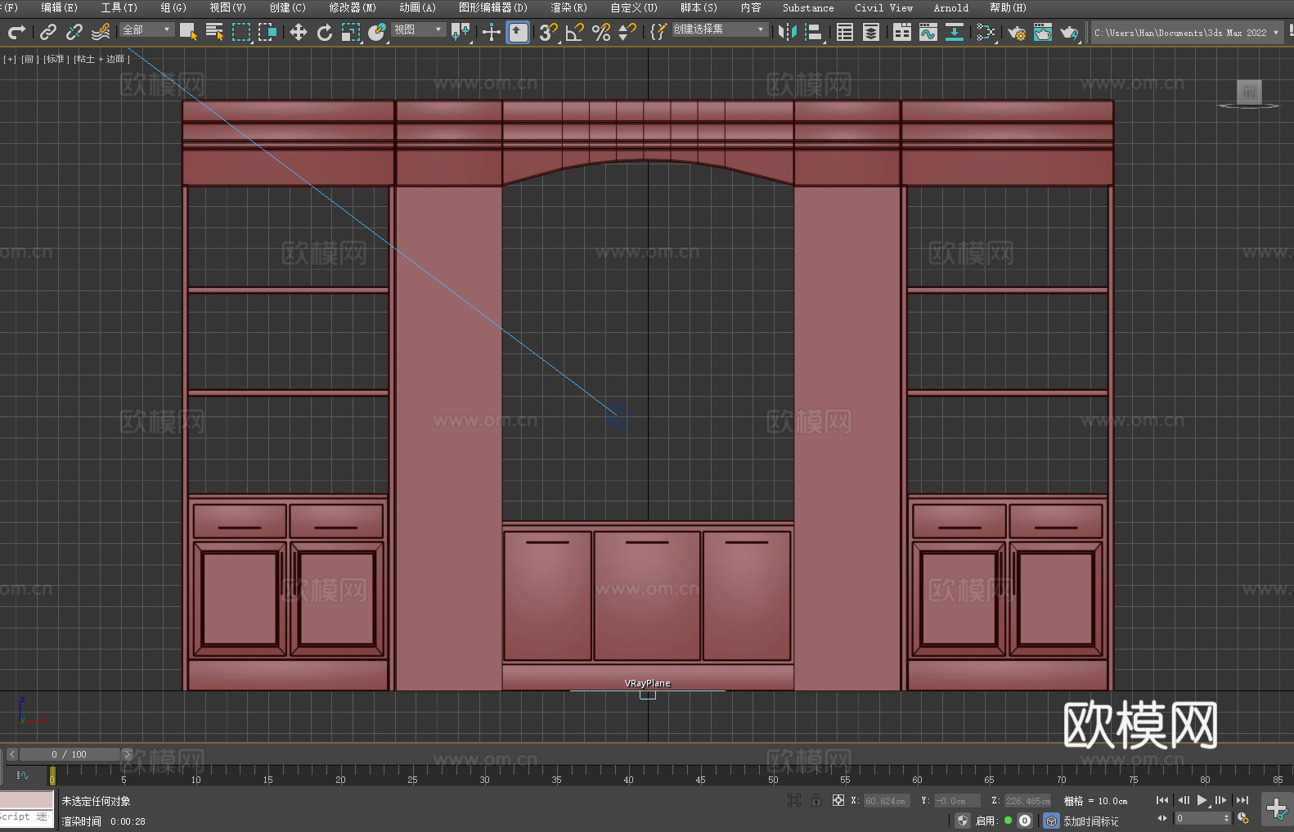Open 创建选择集 named selection dropdown
1294x832 pixels.
(x=720, y=29)
